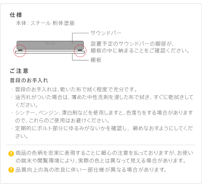Screen dimensions: 202x193
Task: Click the サウンドバー diagram label
Action: pos(106,33)
